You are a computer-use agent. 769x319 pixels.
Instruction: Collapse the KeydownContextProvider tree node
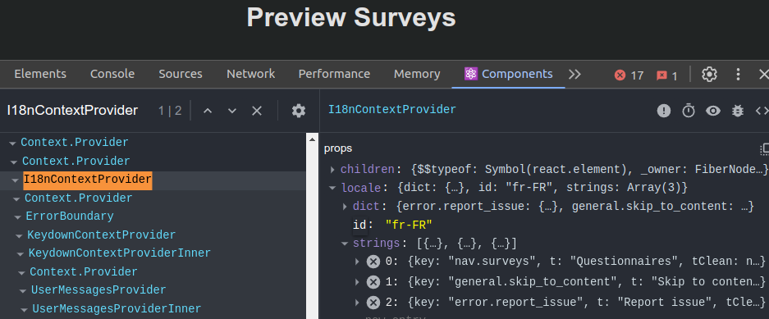tap(19, 236)
